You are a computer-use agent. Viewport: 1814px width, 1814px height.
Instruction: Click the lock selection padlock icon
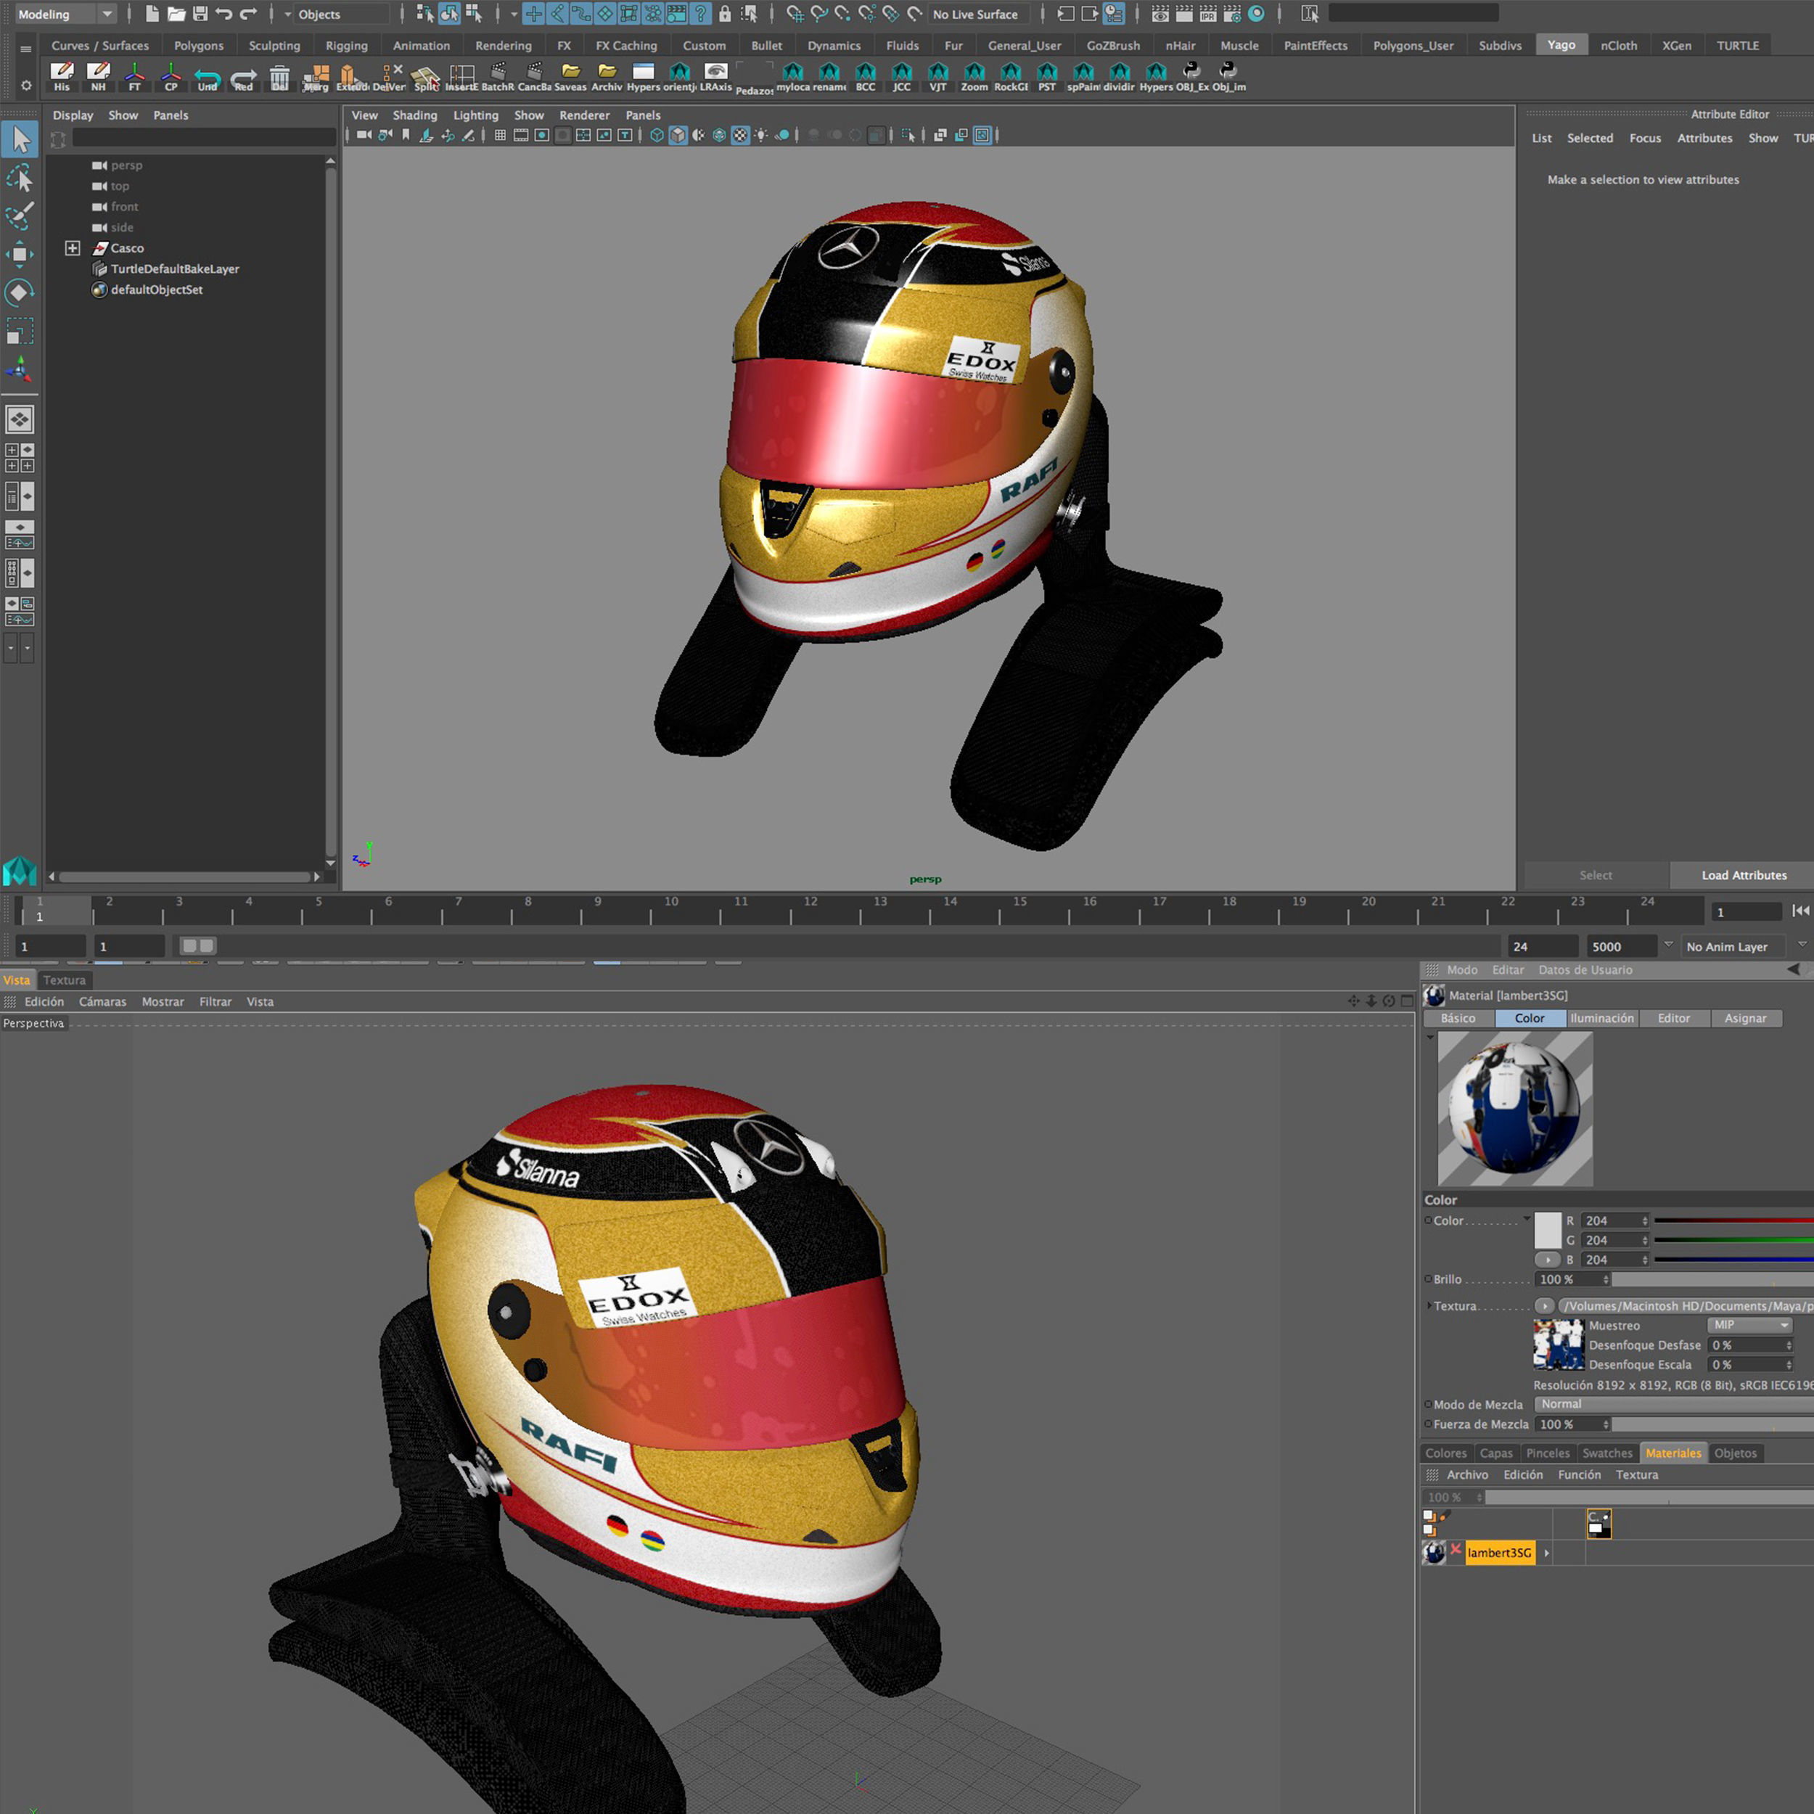pyautogui.click(x=725, y=14)
